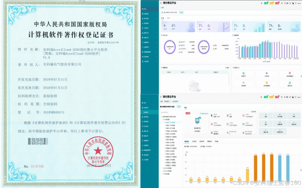Toggle purple legend entry under usage trend chart
Image resolution: width=302 pixels, height=188 pixels.
264,61
